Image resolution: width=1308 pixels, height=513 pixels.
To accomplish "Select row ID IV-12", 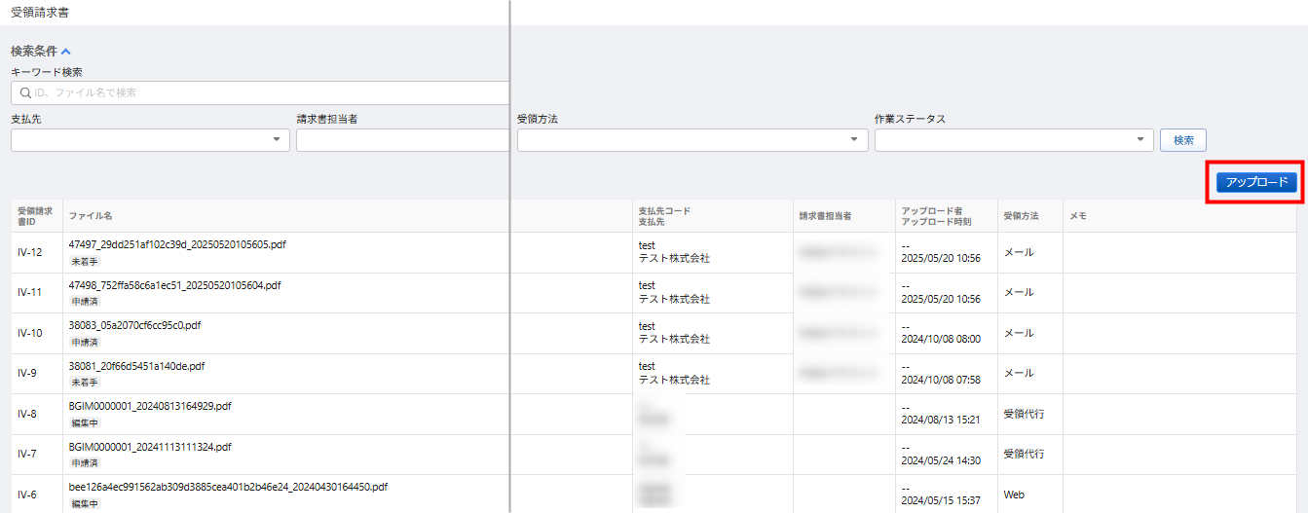I will pyautogui.click(x=30, y=252).
